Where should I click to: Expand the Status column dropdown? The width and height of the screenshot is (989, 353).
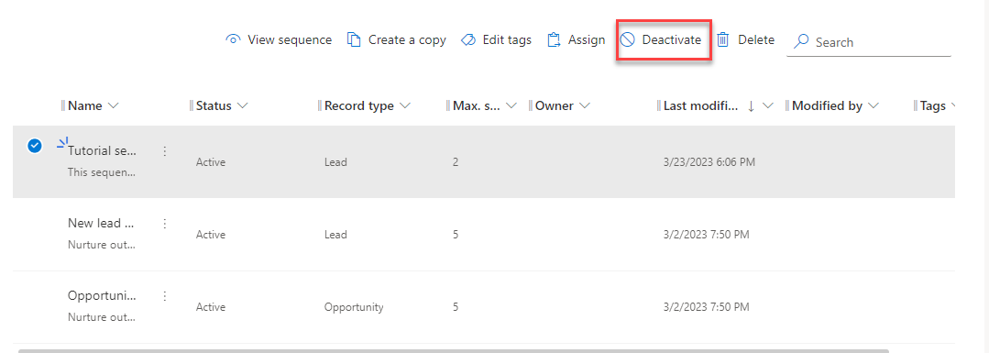(x=243, y=106)
